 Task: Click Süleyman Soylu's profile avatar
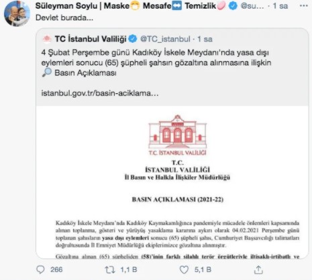(17, 13)
